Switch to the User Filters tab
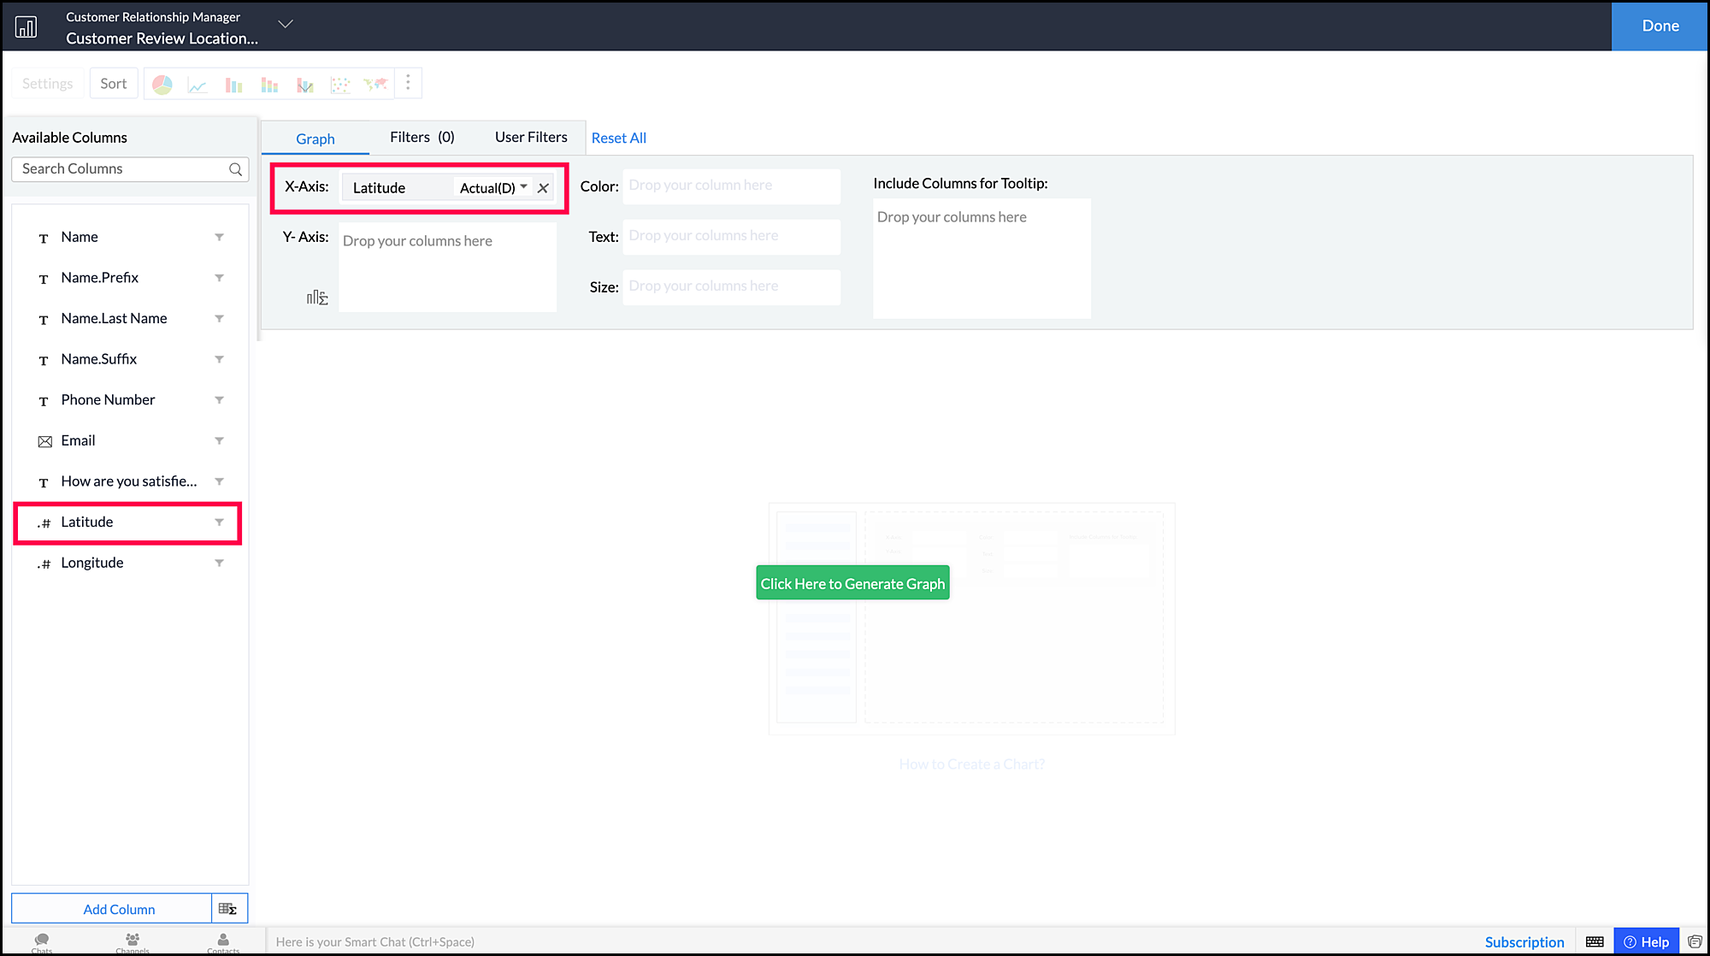The height and width of the screenshot is (956, 1710). (531, 137)
